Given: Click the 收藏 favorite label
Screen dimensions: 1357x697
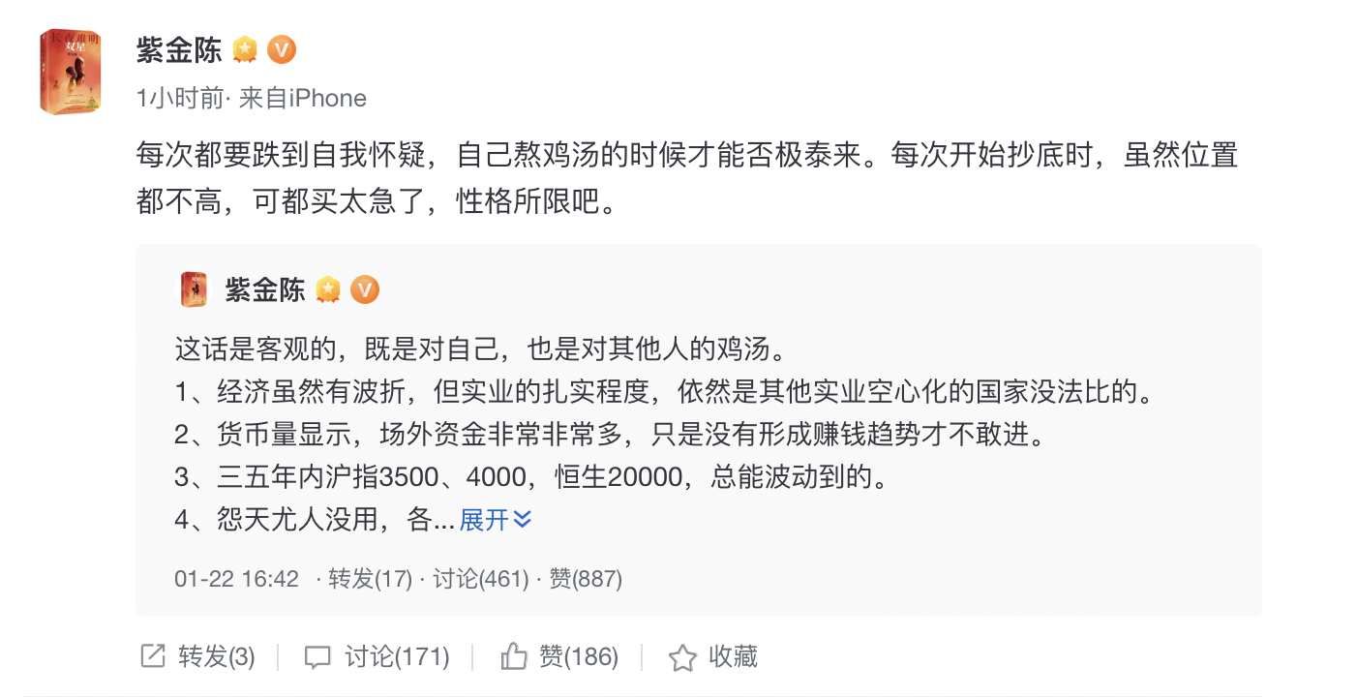Looking at the screenshot, I should coord(733,657).
